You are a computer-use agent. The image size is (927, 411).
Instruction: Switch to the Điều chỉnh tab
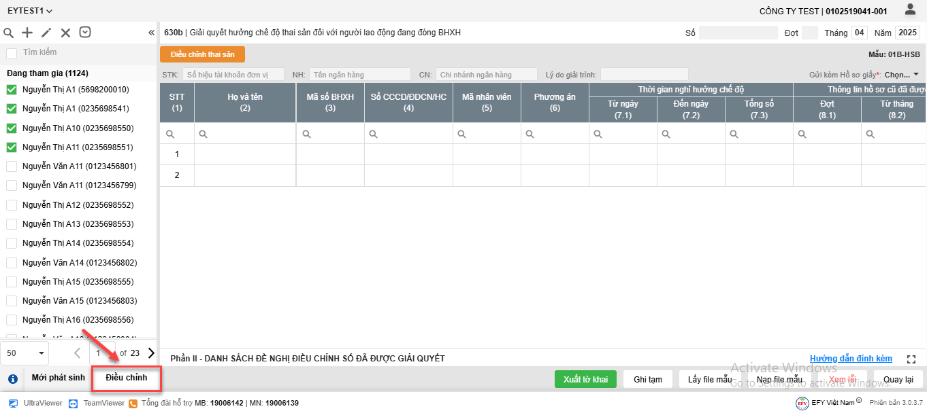pyautogui.click(x=127, y=378)
